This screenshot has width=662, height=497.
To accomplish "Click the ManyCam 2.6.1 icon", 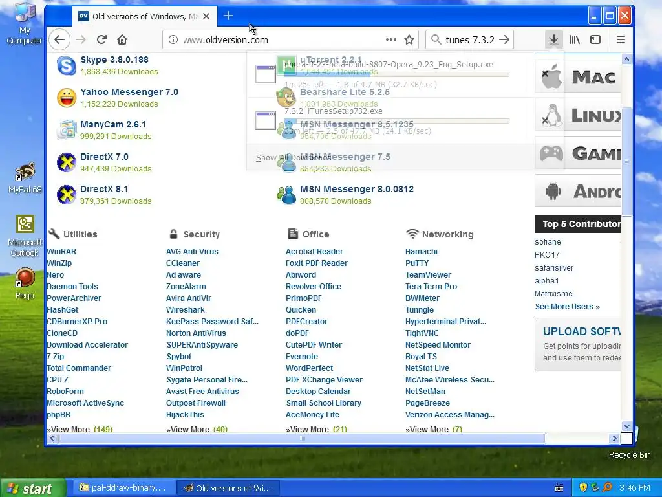I will click(67, 130).
